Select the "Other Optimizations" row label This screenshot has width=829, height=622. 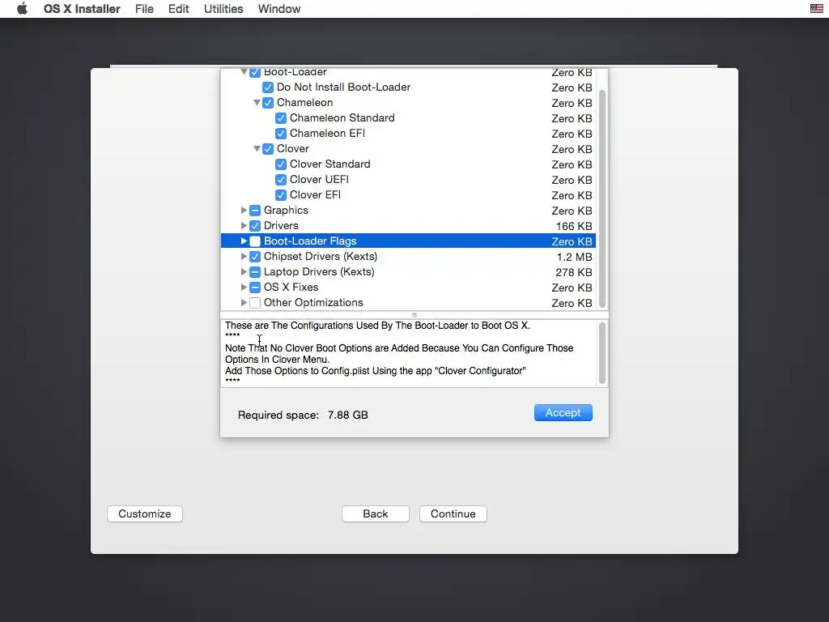(x=313, y=303)
